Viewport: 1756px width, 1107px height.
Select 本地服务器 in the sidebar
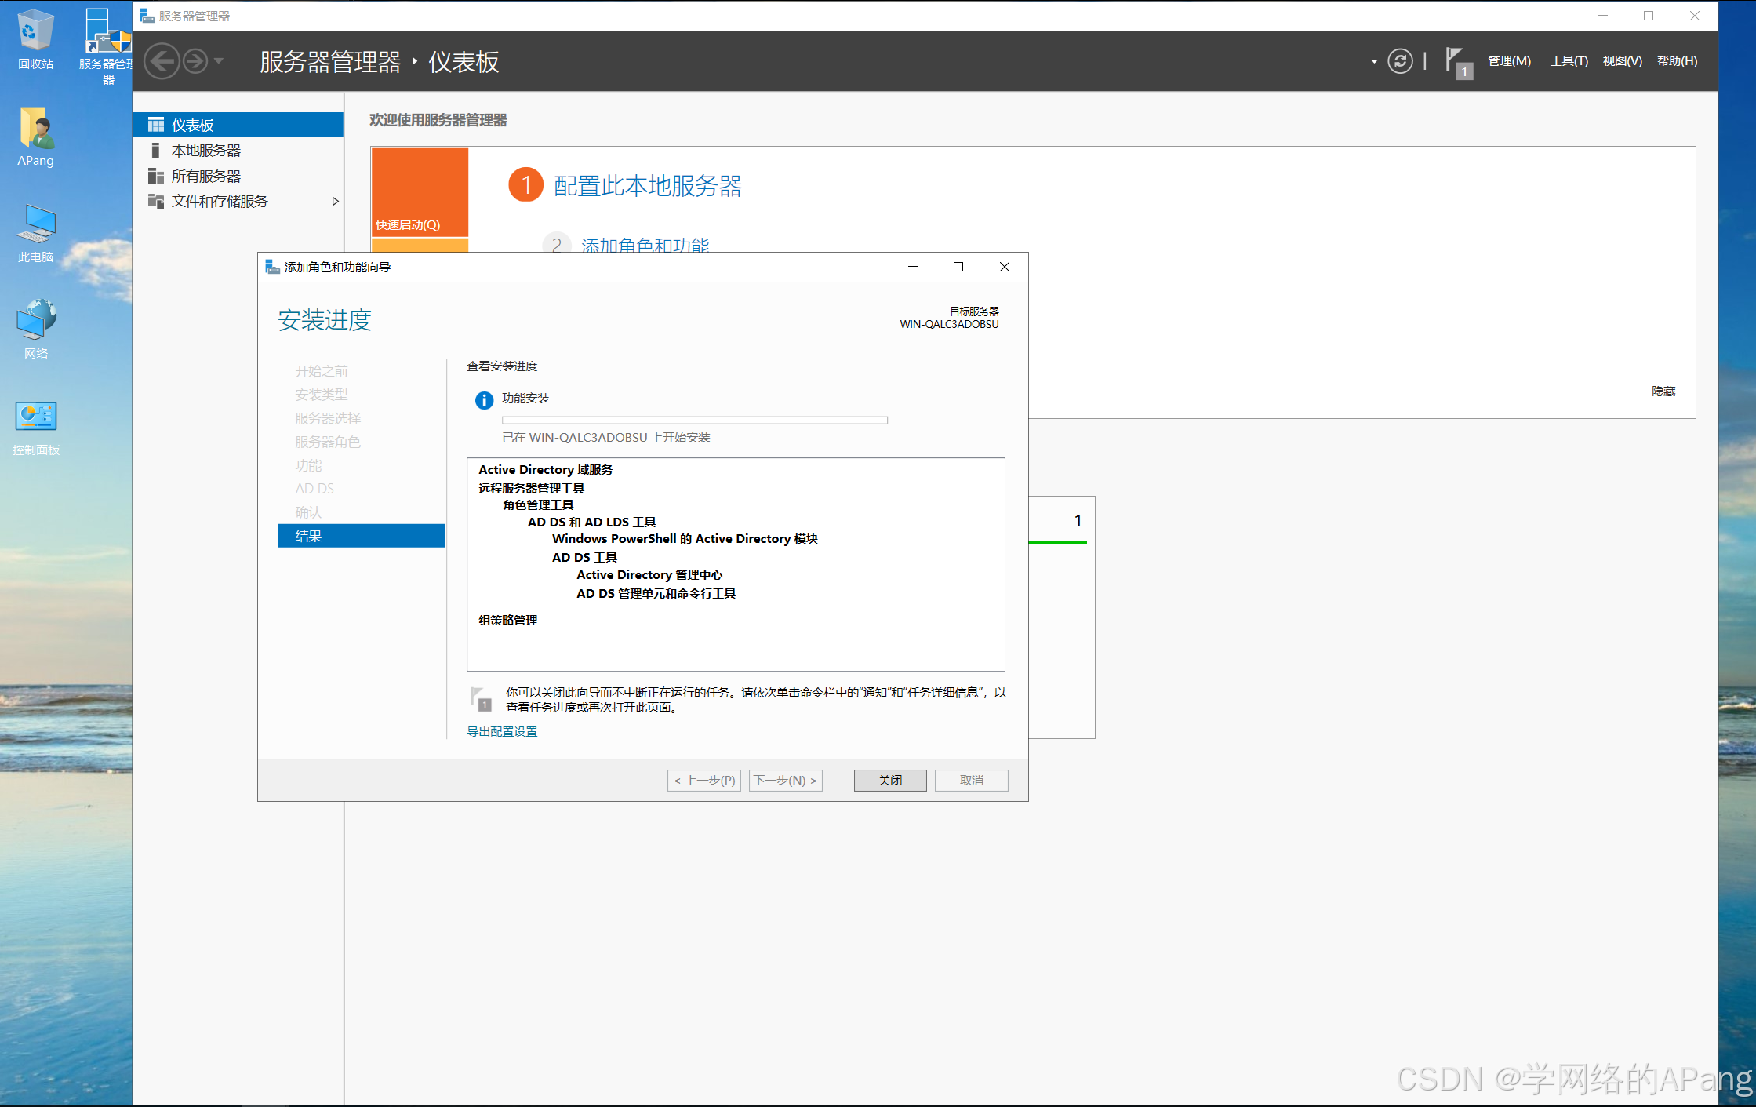[206, 151]
